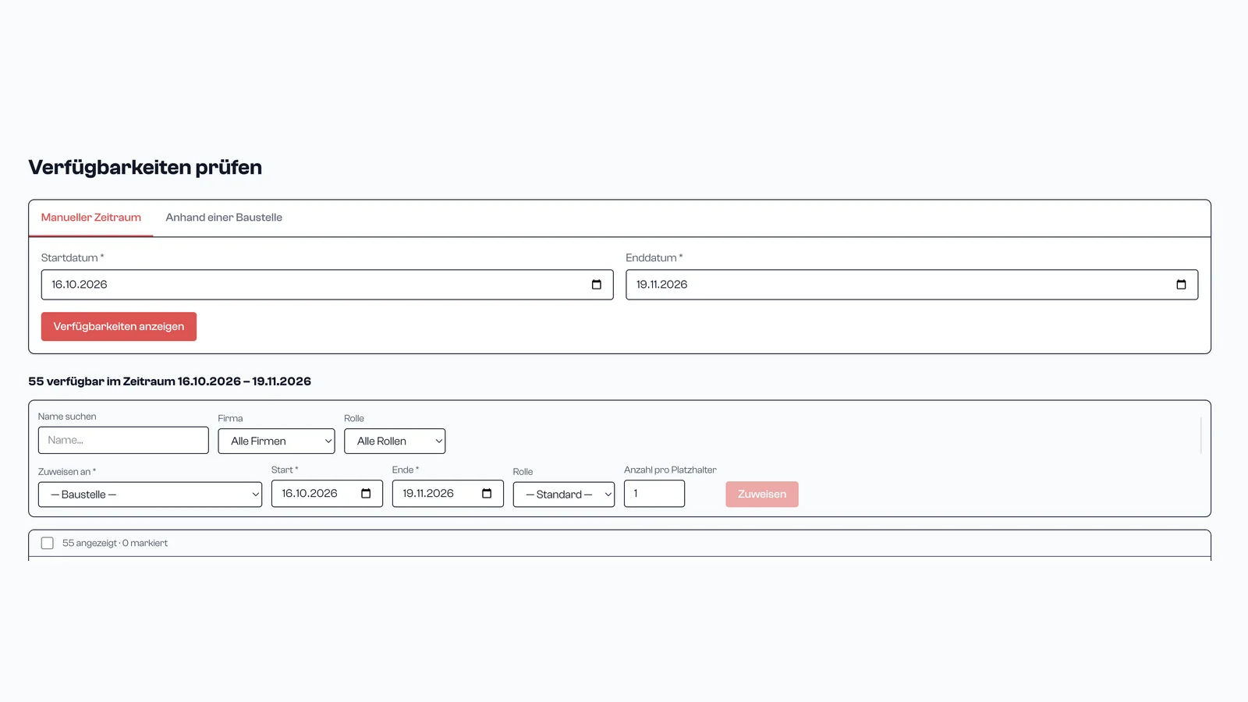Image resolution: width=1248 pixels, height=702 pixels.
Task: Click the Startdatum date value 16.10.2026
Action: pos(80,285)
